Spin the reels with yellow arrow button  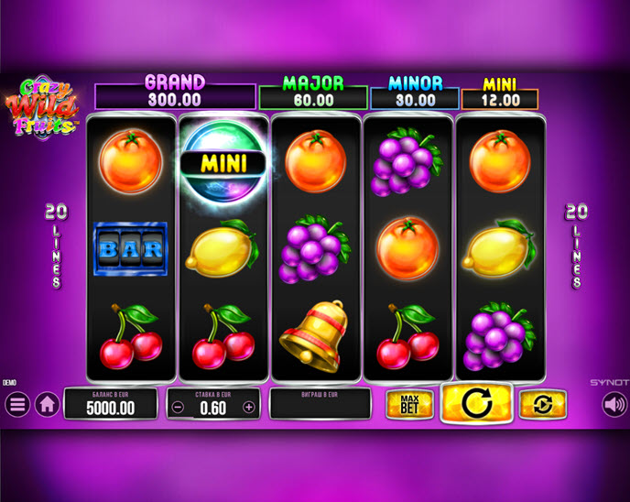point(476,403)
